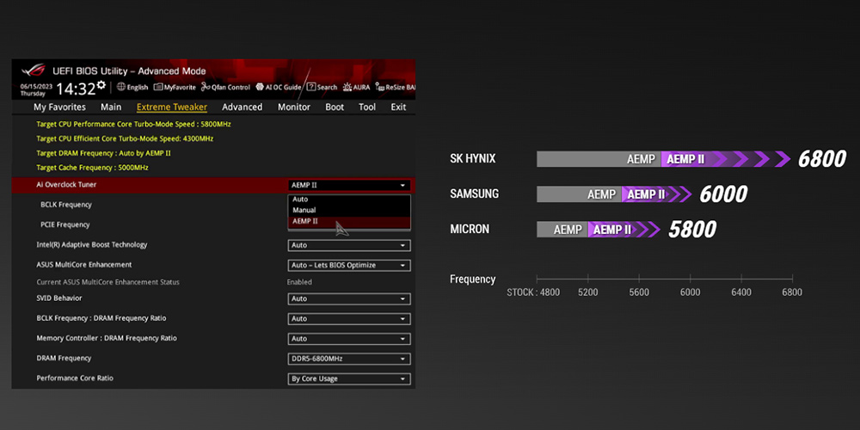Select the Ai Overclock Tuner row label

66,185
